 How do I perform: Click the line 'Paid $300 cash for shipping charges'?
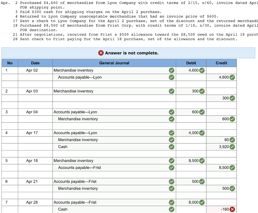pos(91,12)
